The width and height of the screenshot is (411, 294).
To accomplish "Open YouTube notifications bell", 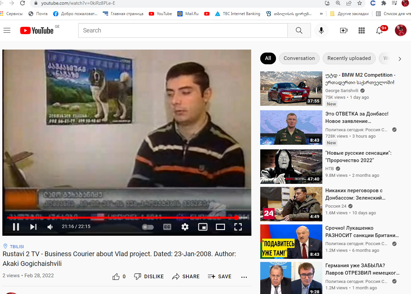I will pyautogui.click(x=379, y=30).
